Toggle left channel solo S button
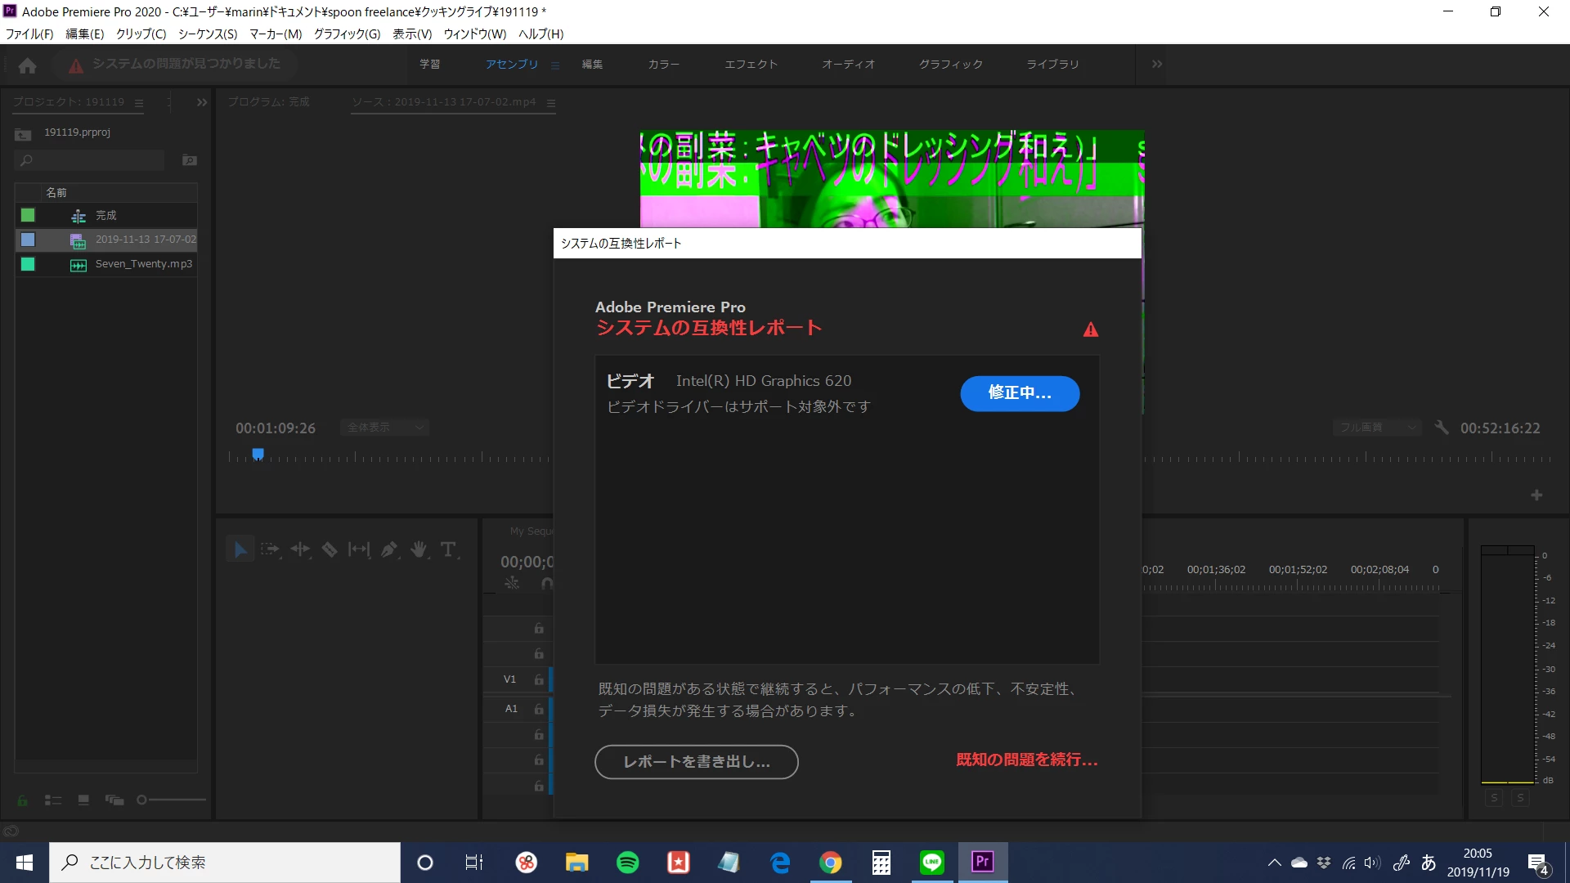Screen dimensions: 1570x883 pos(1494,798)
